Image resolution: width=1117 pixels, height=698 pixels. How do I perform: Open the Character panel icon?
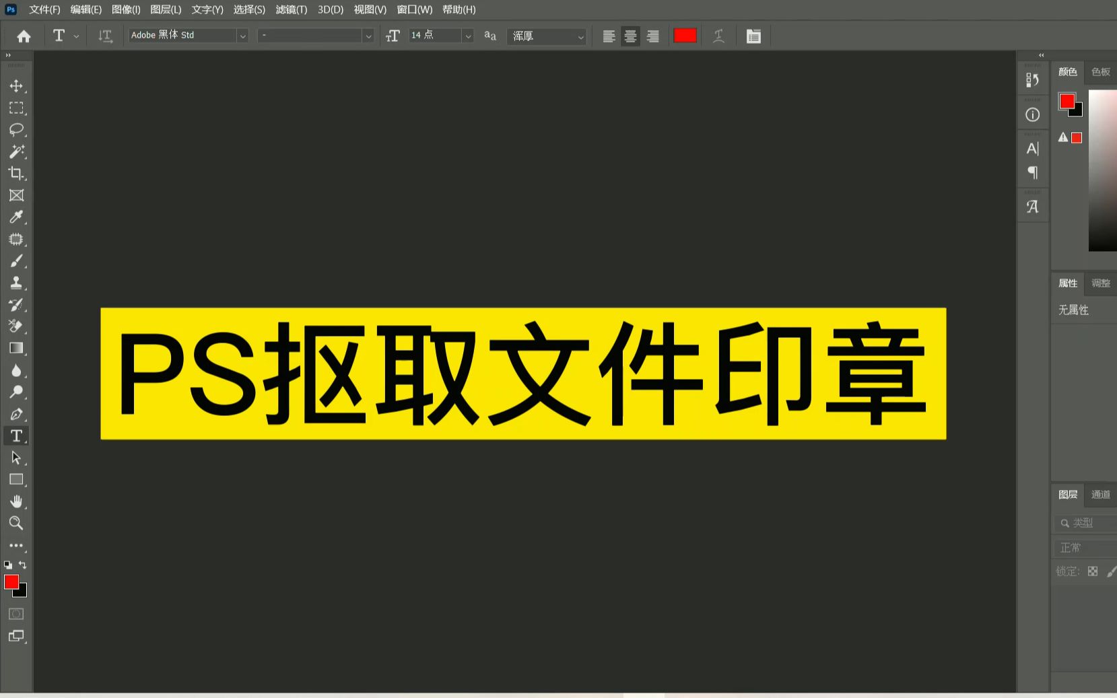1032,149
